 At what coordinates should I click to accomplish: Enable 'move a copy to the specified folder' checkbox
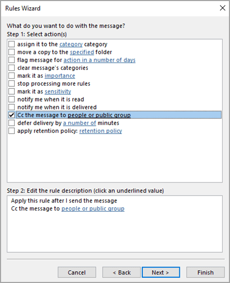(12, 52)
